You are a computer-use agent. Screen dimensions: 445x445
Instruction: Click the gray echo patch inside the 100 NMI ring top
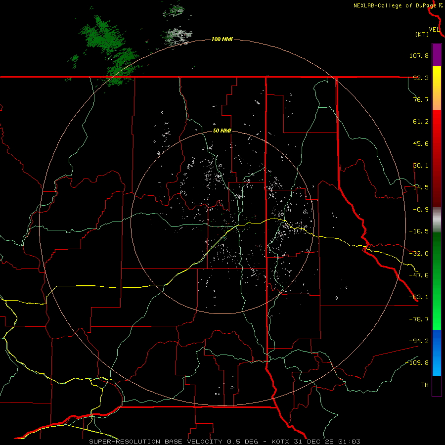coord(178,36)
